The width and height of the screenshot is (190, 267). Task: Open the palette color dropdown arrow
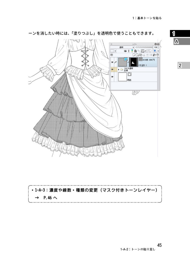coord(115,51)
